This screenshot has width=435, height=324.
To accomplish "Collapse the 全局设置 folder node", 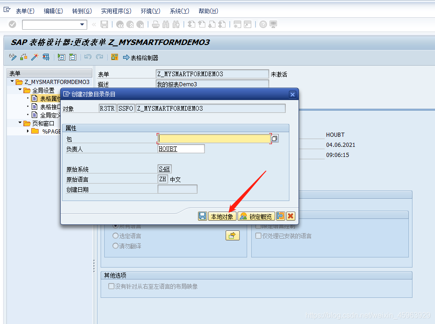I will [20, 89].
